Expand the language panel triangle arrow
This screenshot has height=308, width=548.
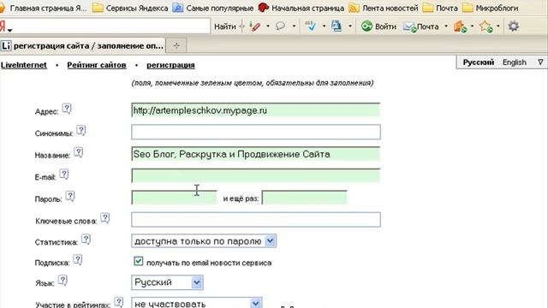(540, 62)
